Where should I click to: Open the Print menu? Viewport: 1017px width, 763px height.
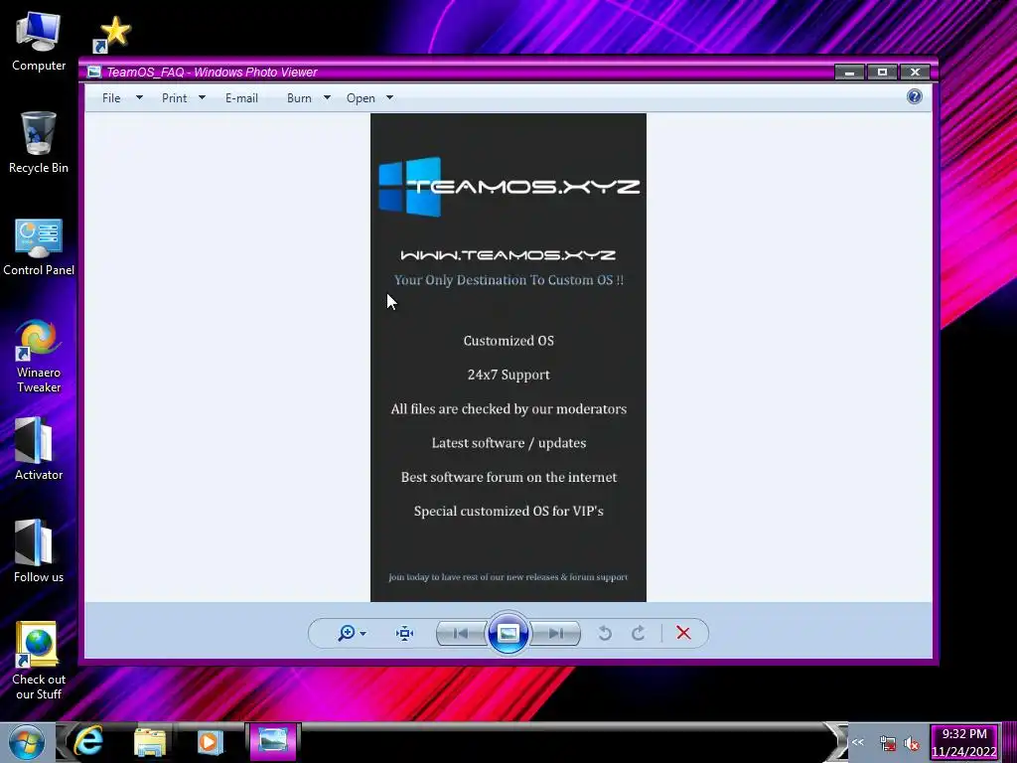coord(175,98)
